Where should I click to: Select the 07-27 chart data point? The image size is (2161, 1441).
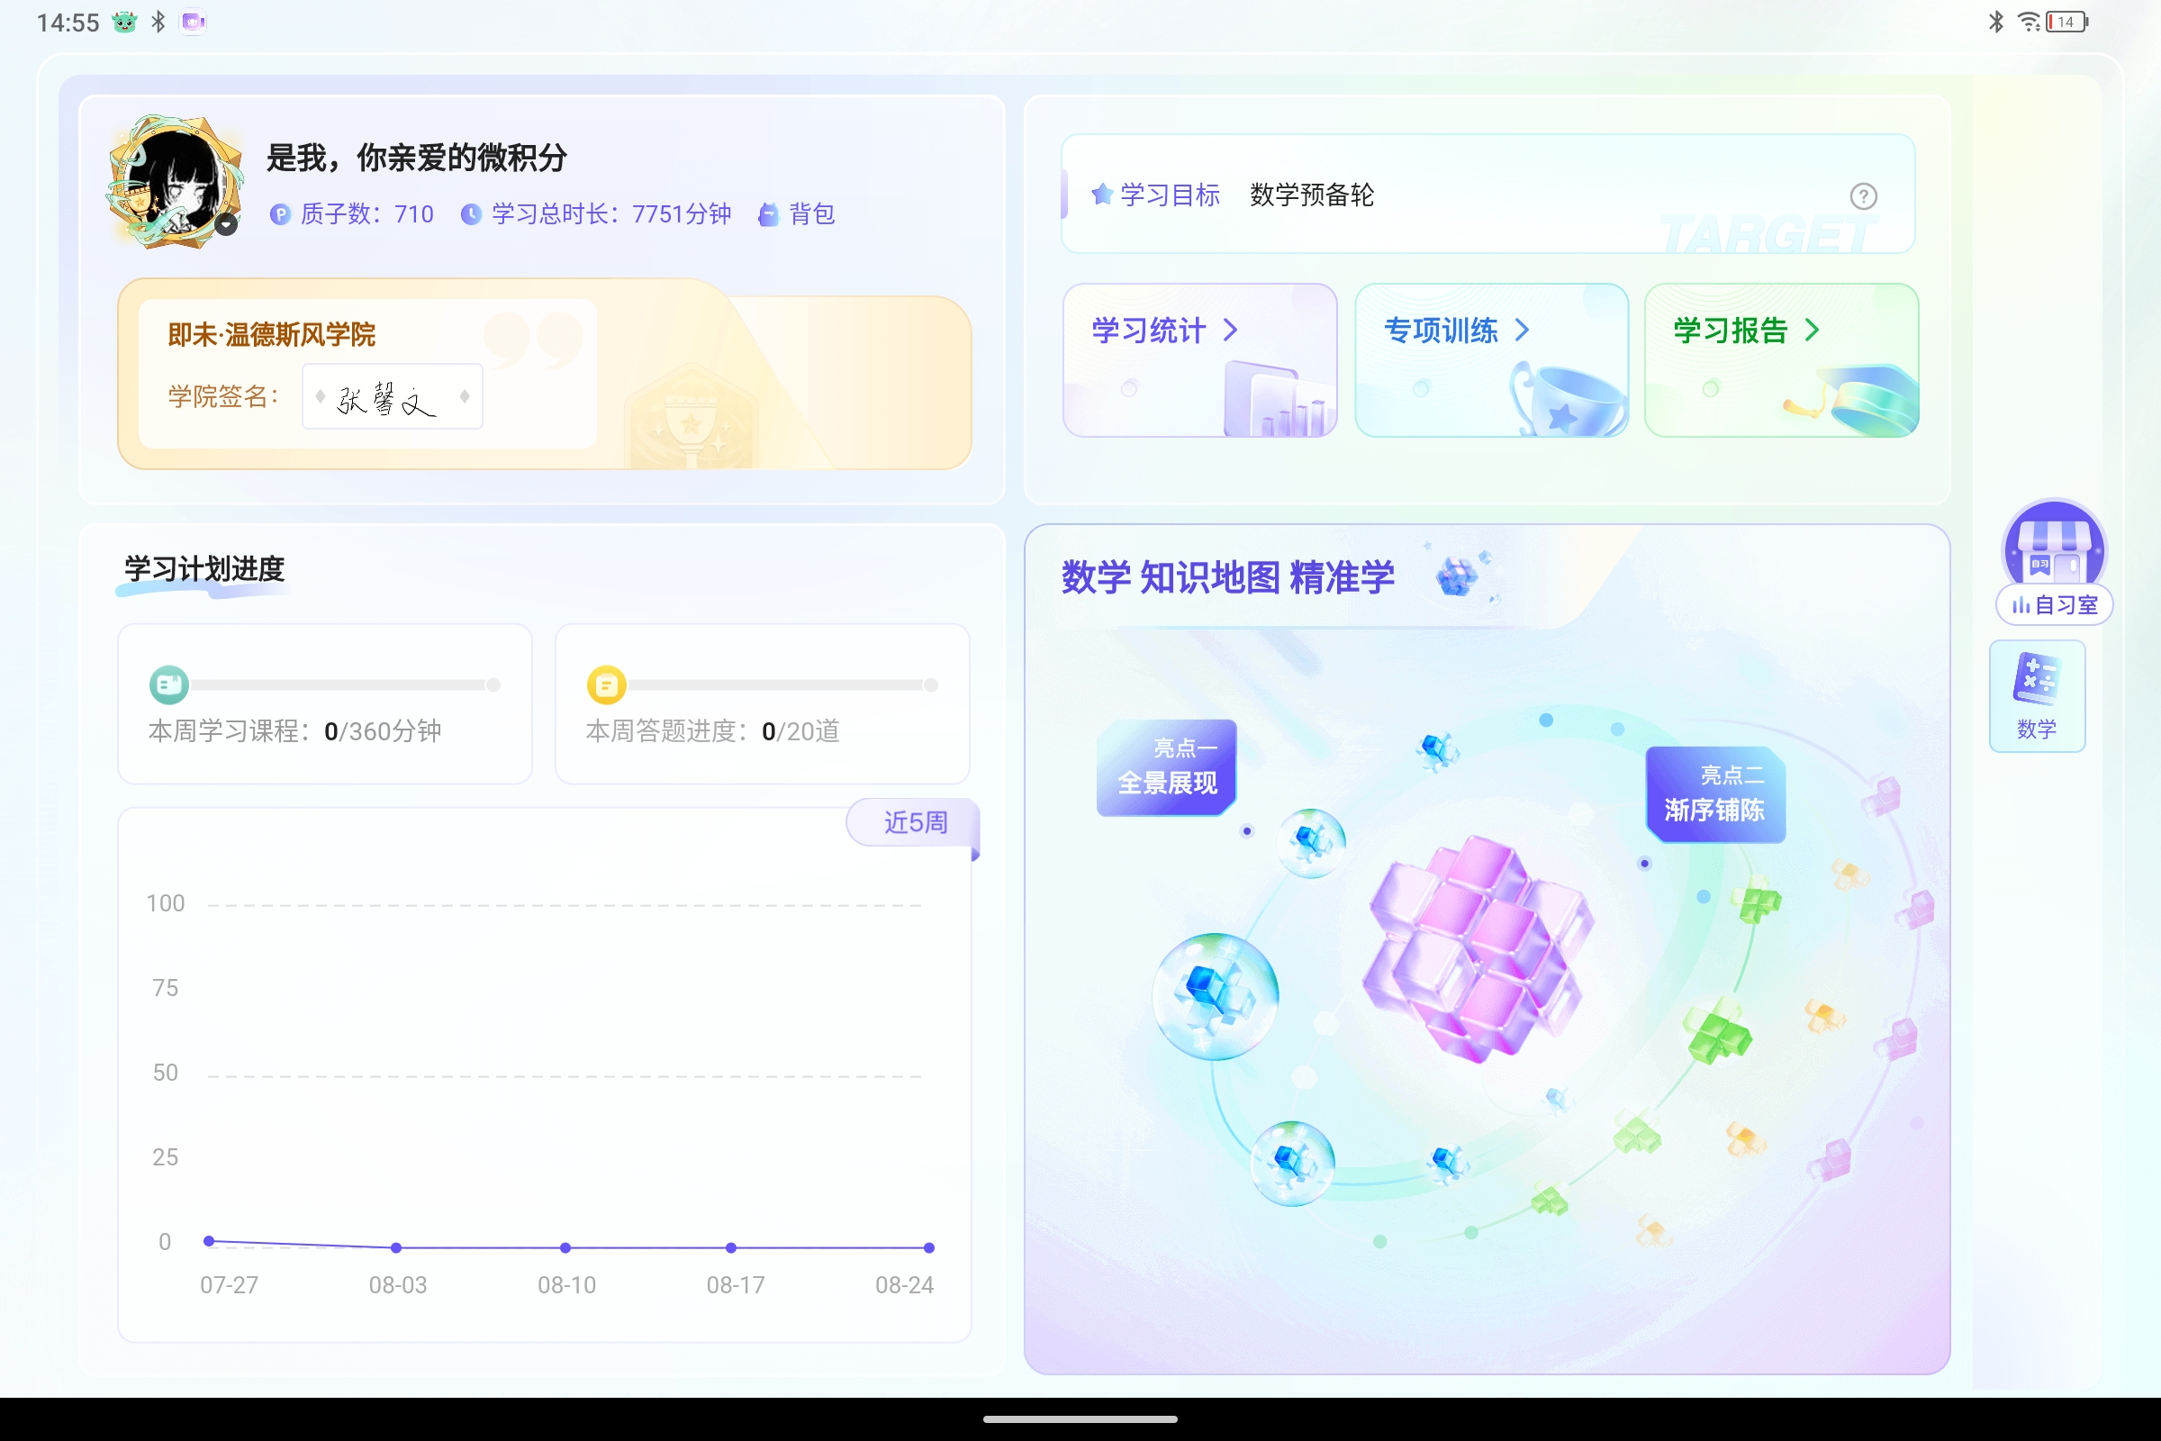(209, 1242)
